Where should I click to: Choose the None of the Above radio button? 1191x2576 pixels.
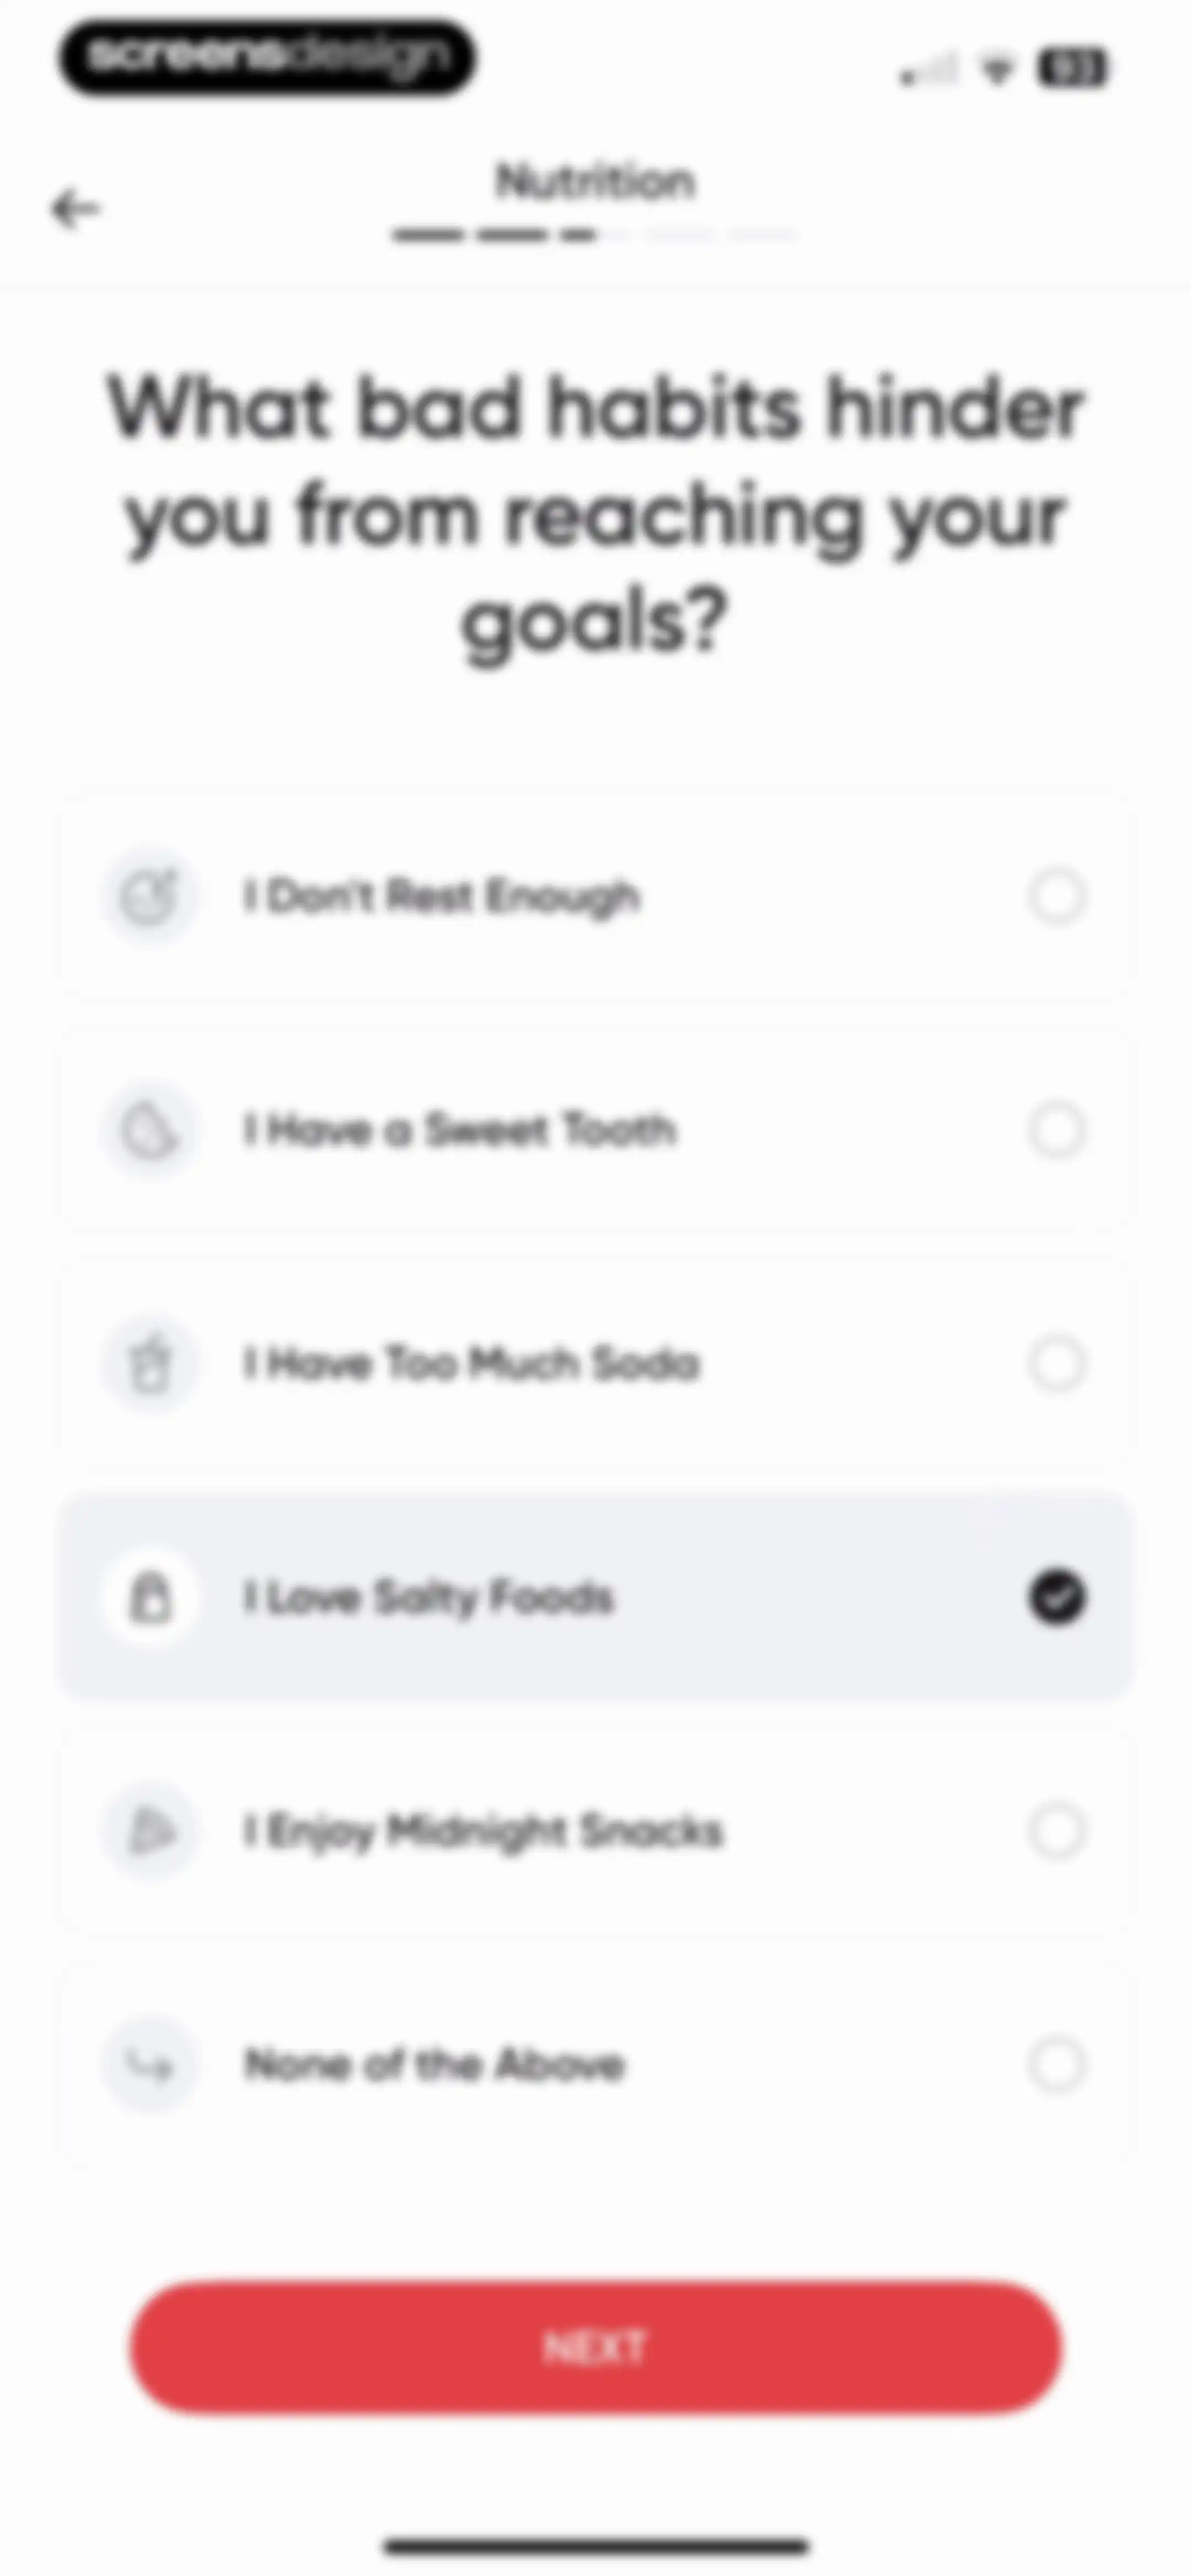1056,2064
